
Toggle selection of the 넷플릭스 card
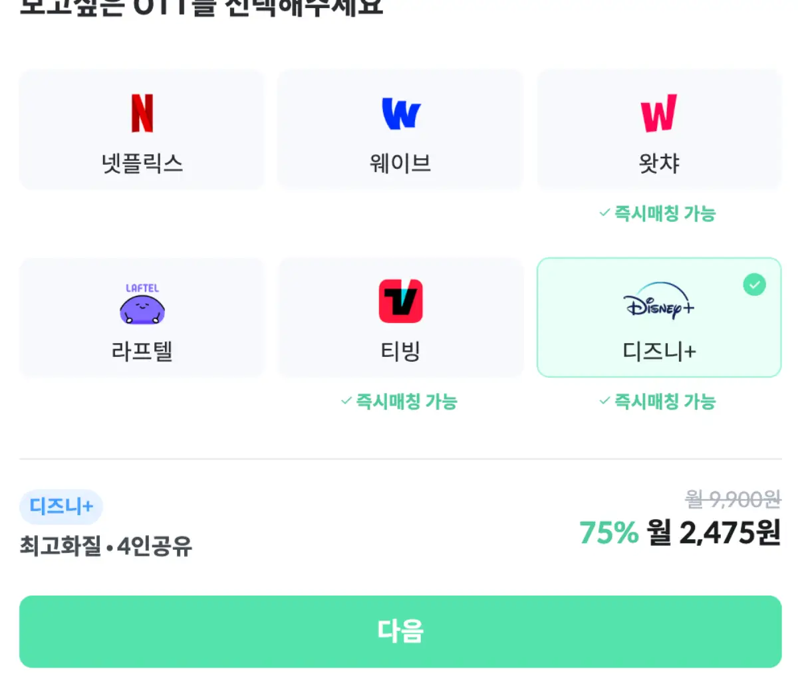tap(142, 128)
